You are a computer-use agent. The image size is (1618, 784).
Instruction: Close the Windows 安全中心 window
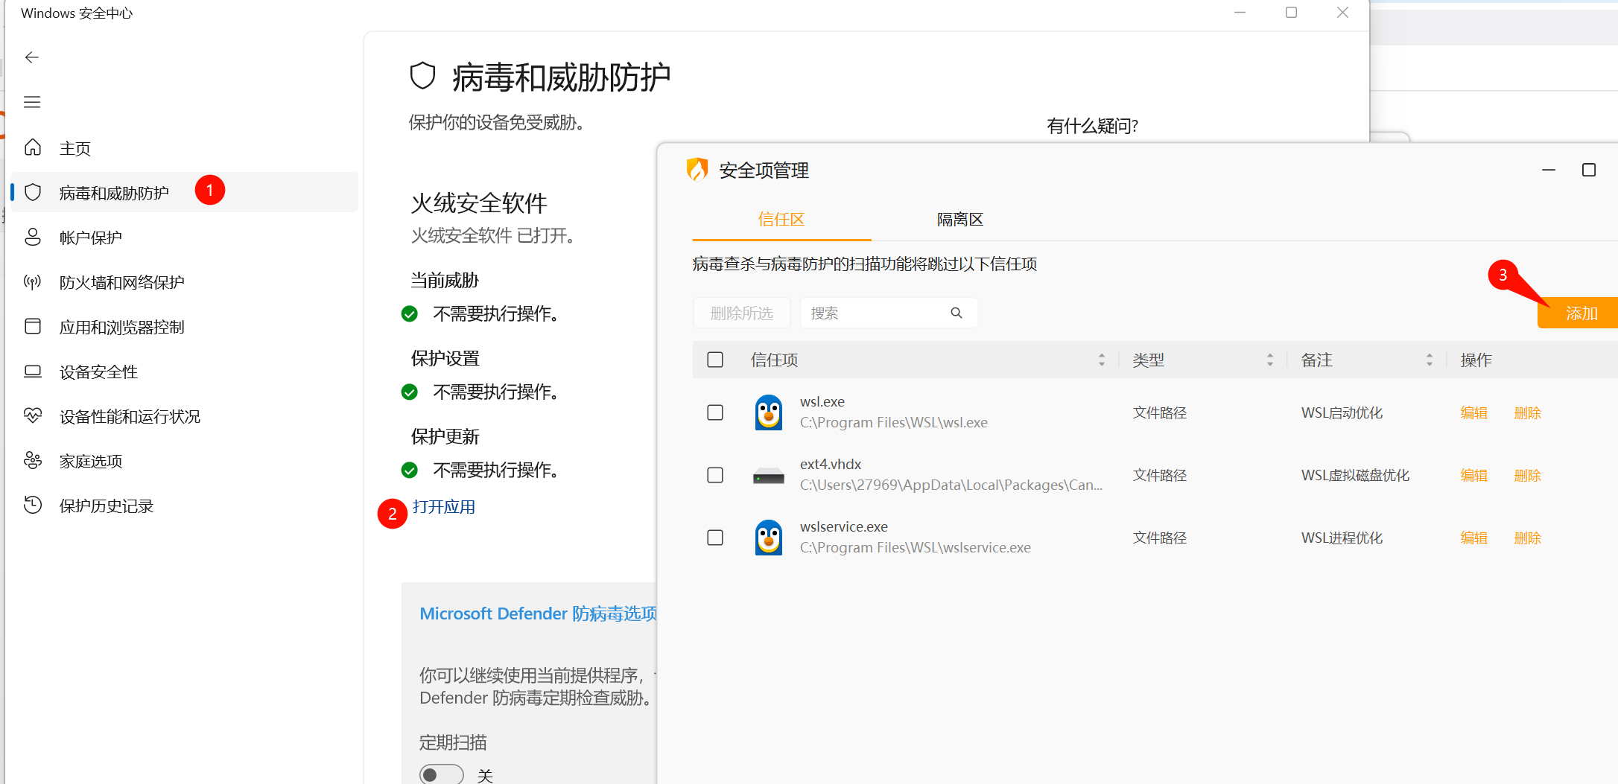point(1342,13)
